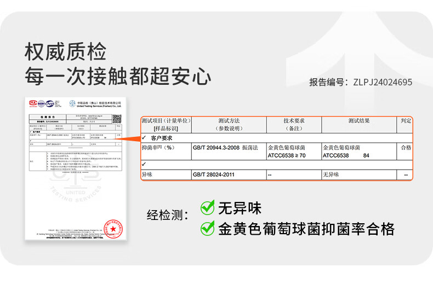Click the 无异味 result cell in the table
The image size is (433, 290).
(x=332, y=175)
